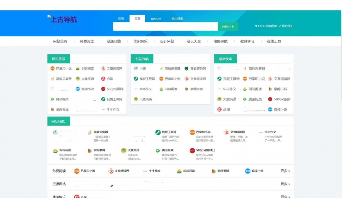Viewport: 342px width, 209px height.
Task: Click the 最新快审 panel header tab
Action: click(226, 59)
